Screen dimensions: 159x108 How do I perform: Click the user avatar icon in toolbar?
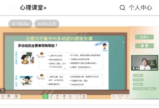pos(16,96)
